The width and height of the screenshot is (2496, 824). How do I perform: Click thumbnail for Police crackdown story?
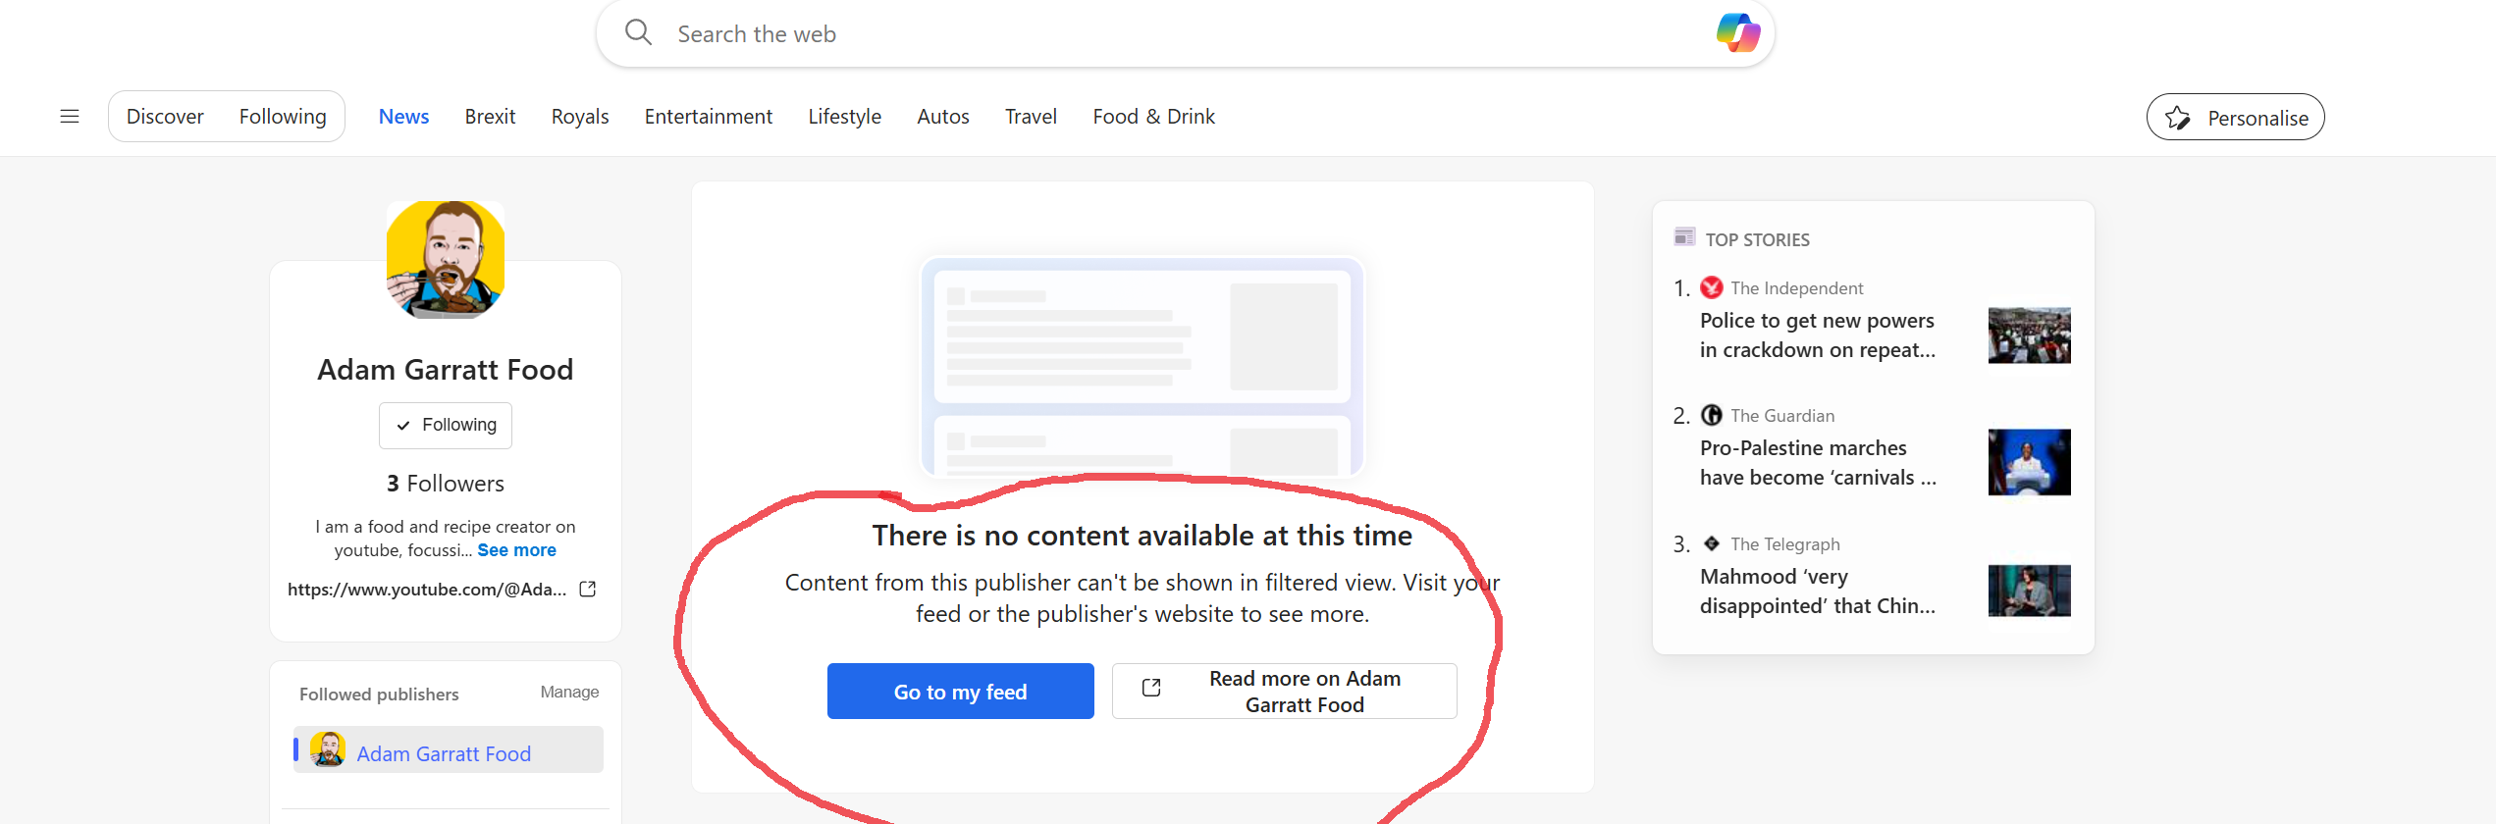click(2030, 335)
